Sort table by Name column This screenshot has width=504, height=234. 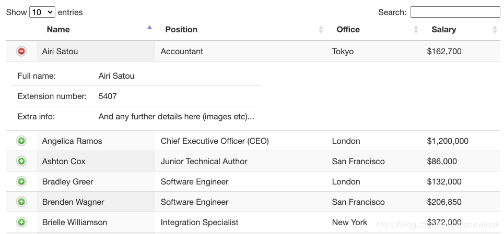[x=58, y=30]
